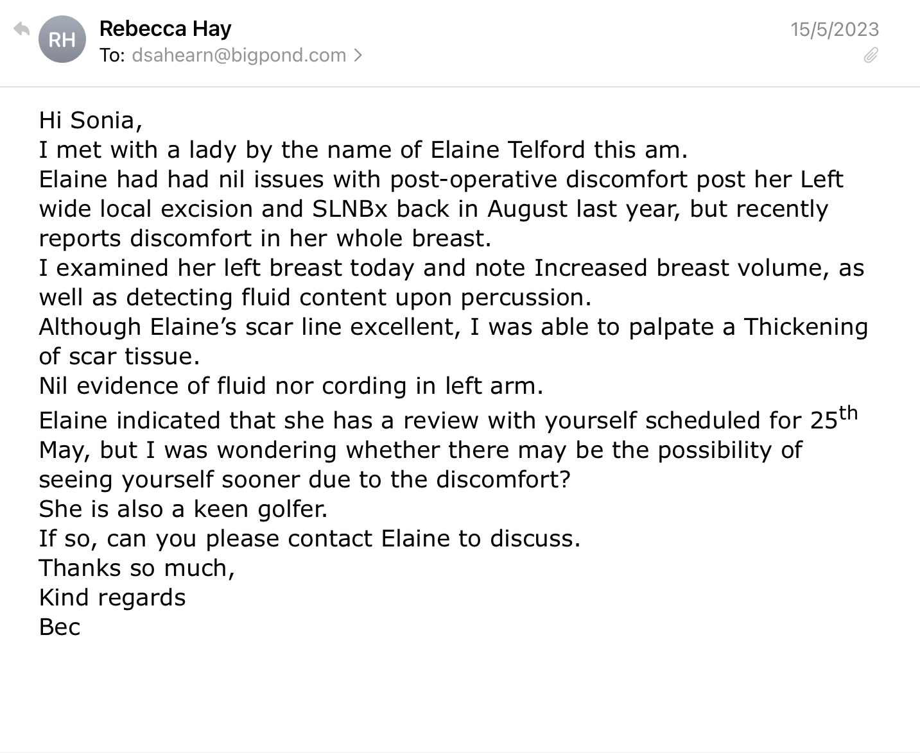Click the "keen golfer" sentence

coord(183,509)
